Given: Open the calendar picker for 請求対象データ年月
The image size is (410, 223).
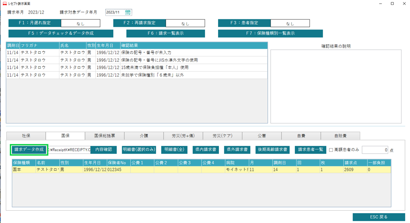Looking at the screenshot, I should click(x=128, y=12).
